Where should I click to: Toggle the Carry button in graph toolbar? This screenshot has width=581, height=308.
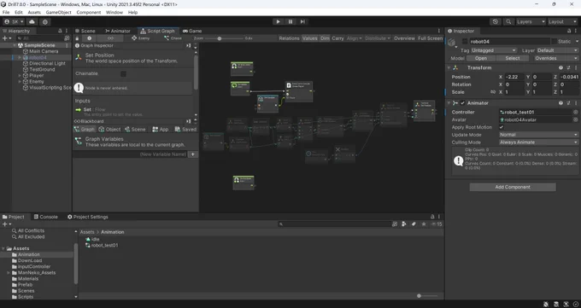(337, 38)
